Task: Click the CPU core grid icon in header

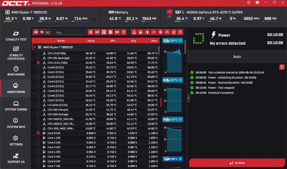Action: pyautogui.click(x=94, y=19)
